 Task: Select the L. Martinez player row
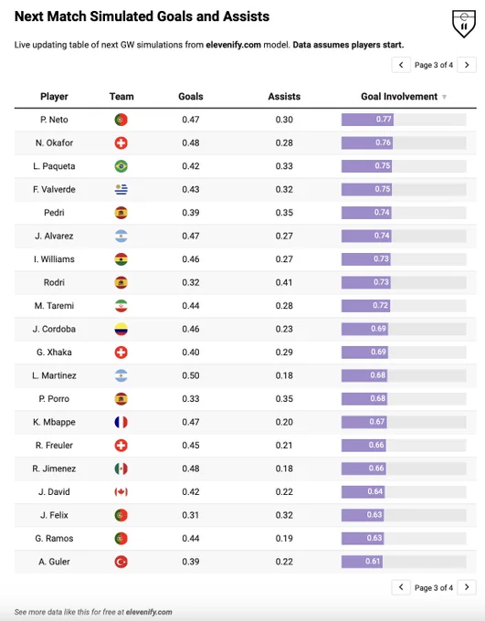point(246,375)
